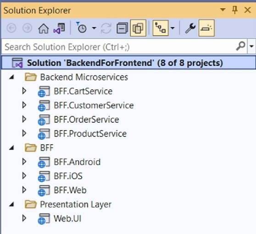Click the Presentation Layer folder icon
Image resolution: width=256 pixels, height=234 pixels.
(x=31, y=204)
